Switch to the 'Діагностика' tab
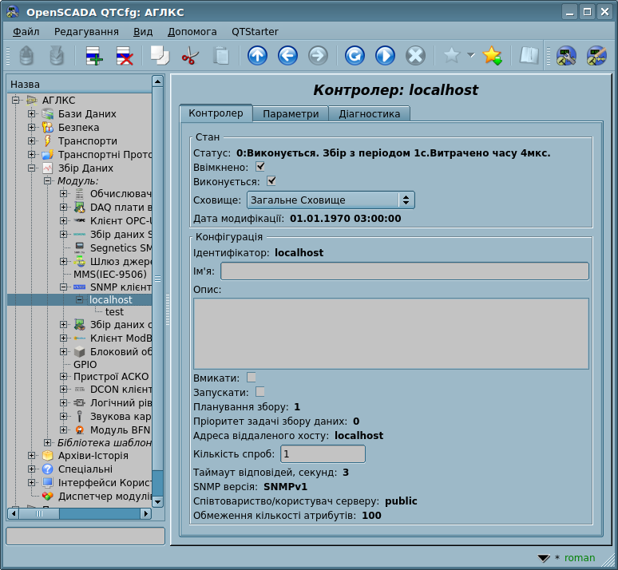Image resolution: width=618 pixels, height=570 pixels. coord(369,114)
